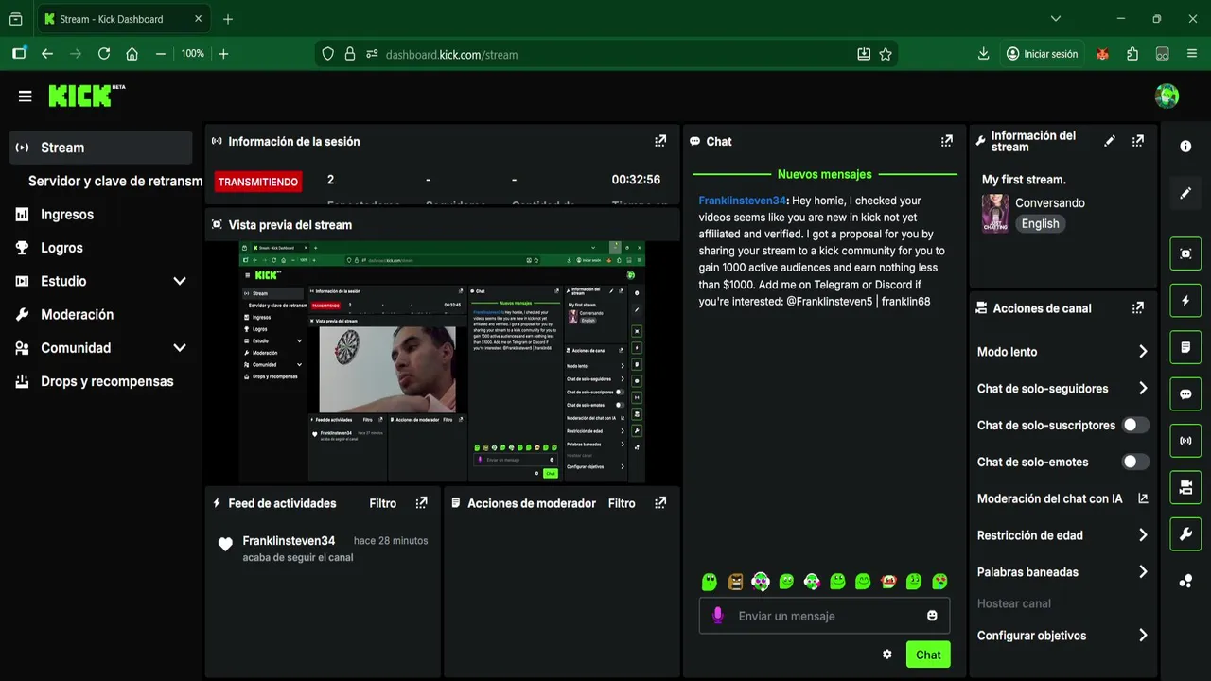The image size is (1211, 681).
Task: Pop out the Acciones de moderador panel
Action: coord(660,502)
